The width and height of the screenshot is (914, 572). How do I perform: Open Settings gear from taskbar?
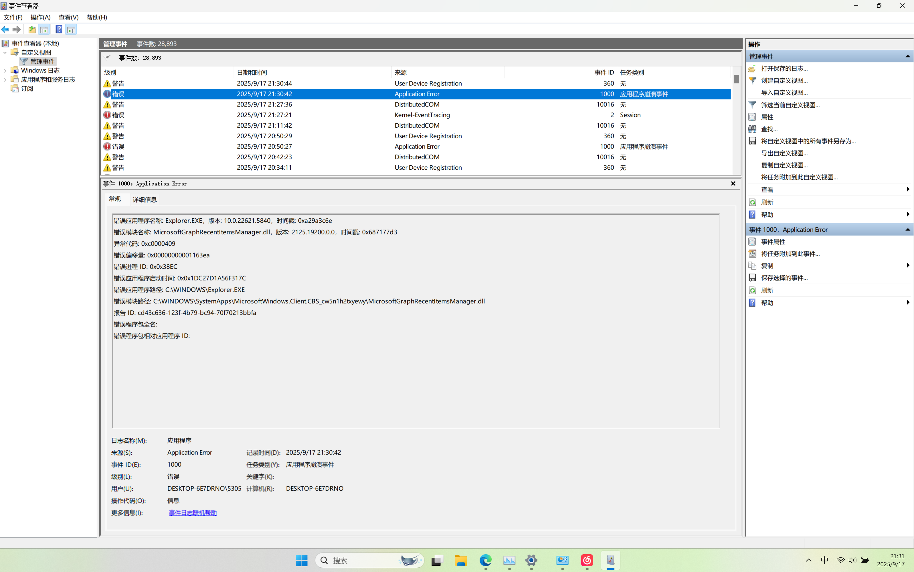click(531, 560)
